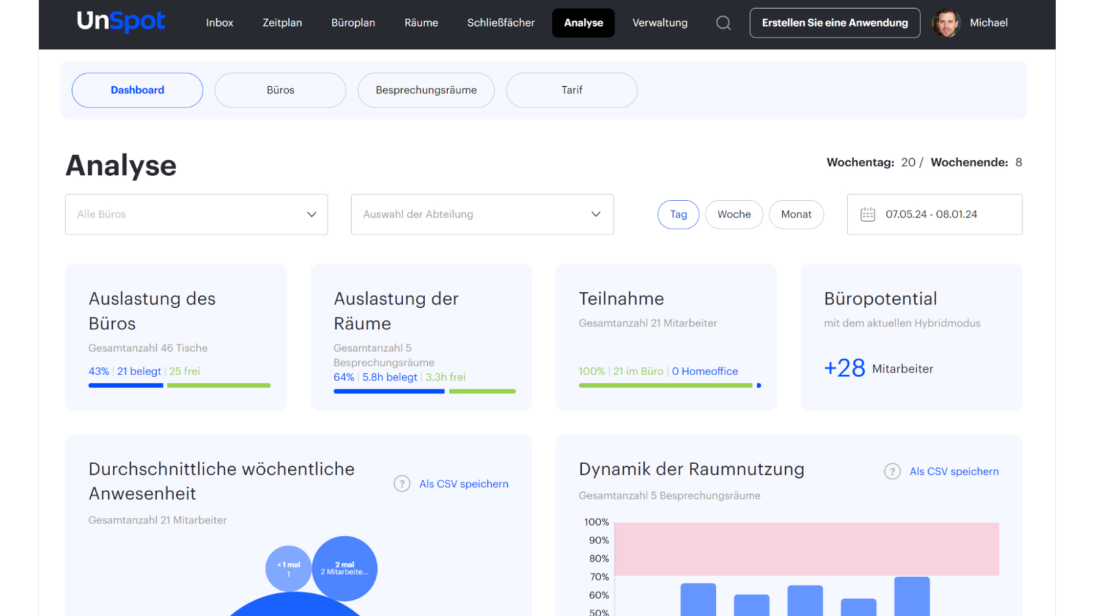The image size is (1095, 616).
Task: Expand the Alle Büros dropdown
Action: [x=196, y=214]
